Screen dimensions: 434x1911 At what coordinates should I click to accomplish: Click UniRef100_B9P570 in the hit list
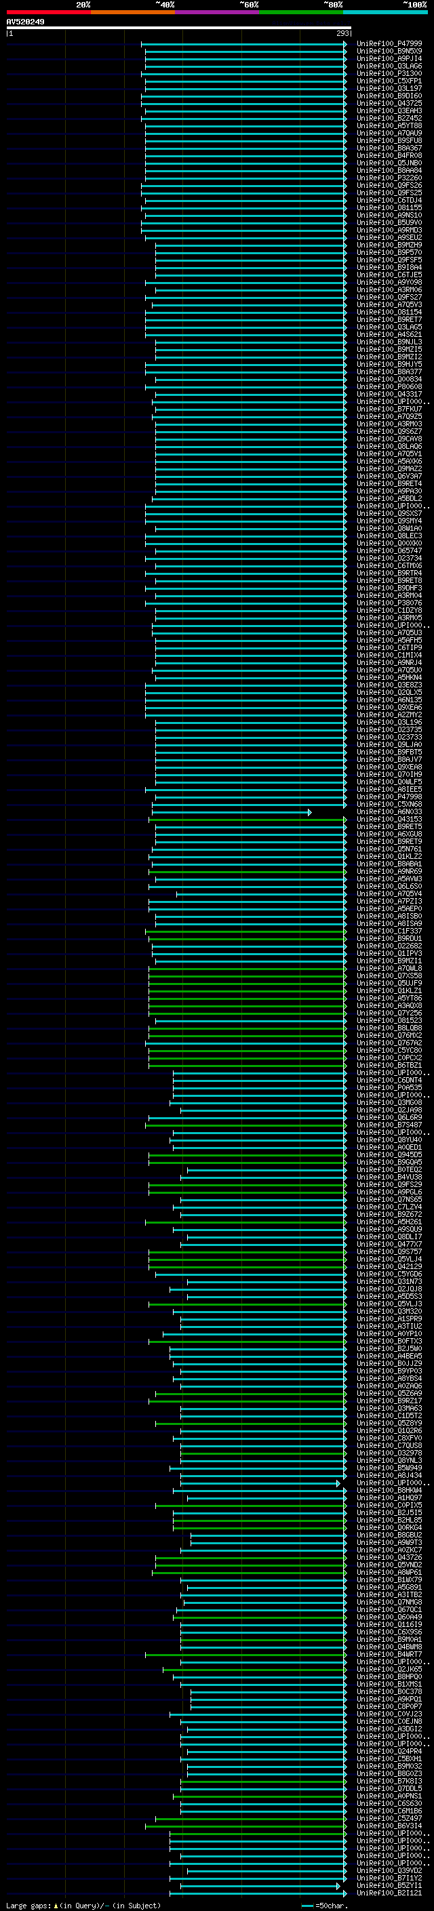pyautogui.click(x=389, y=252)
